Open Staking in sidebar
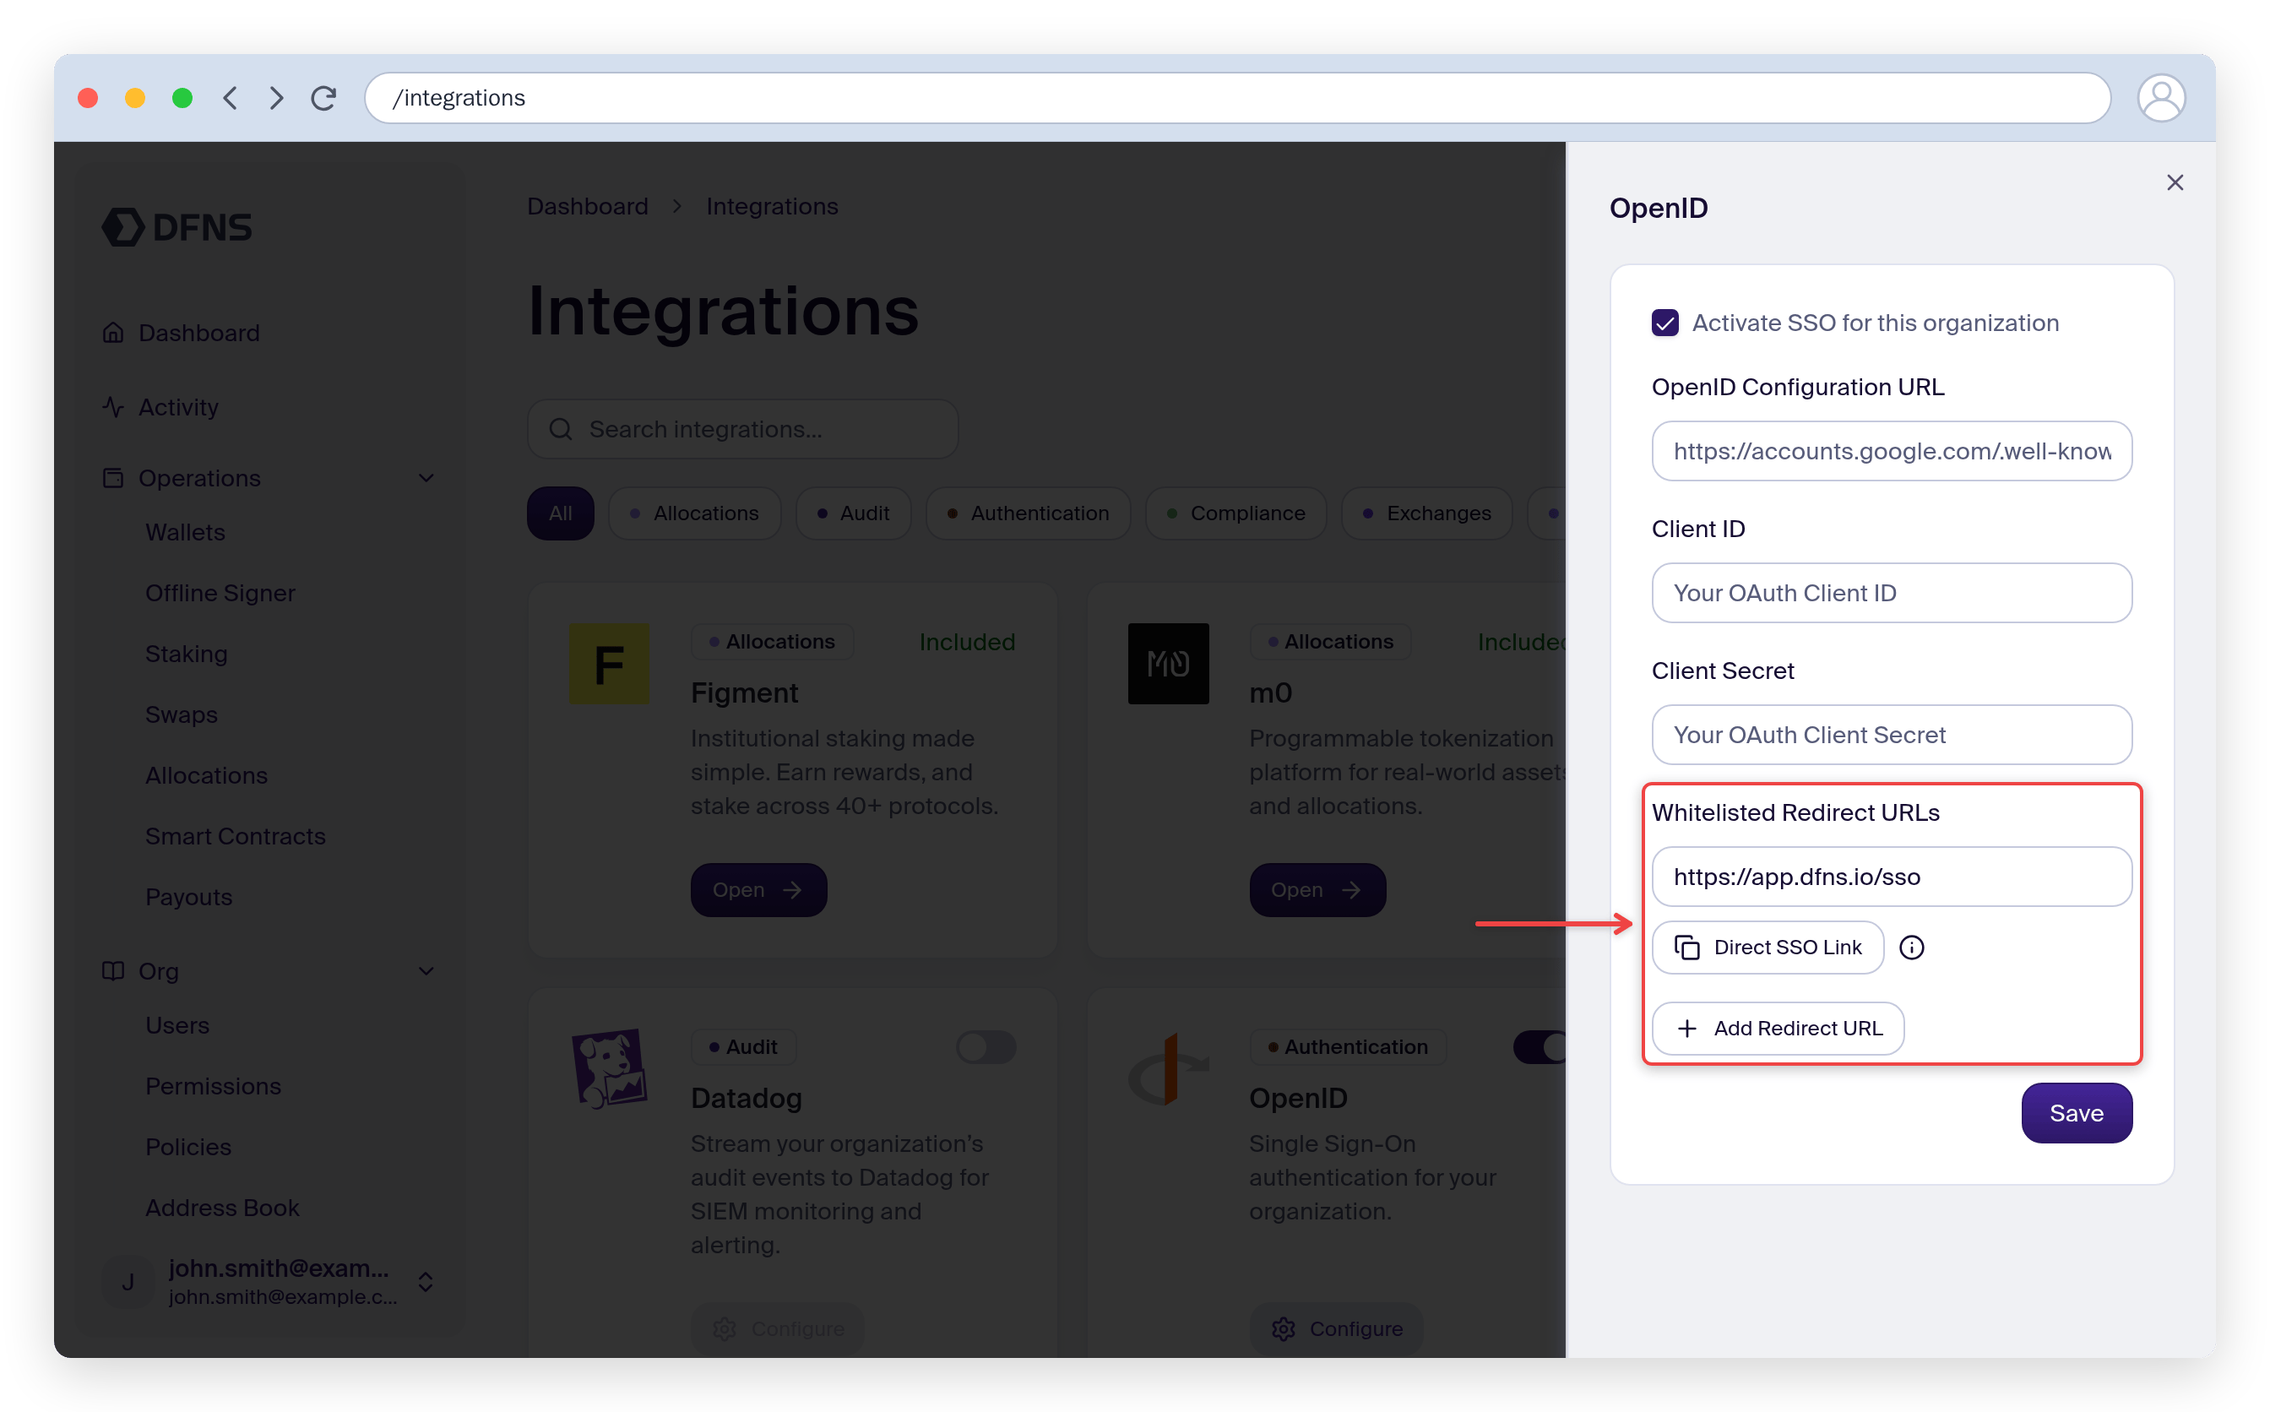 click(x=186, y=654)
